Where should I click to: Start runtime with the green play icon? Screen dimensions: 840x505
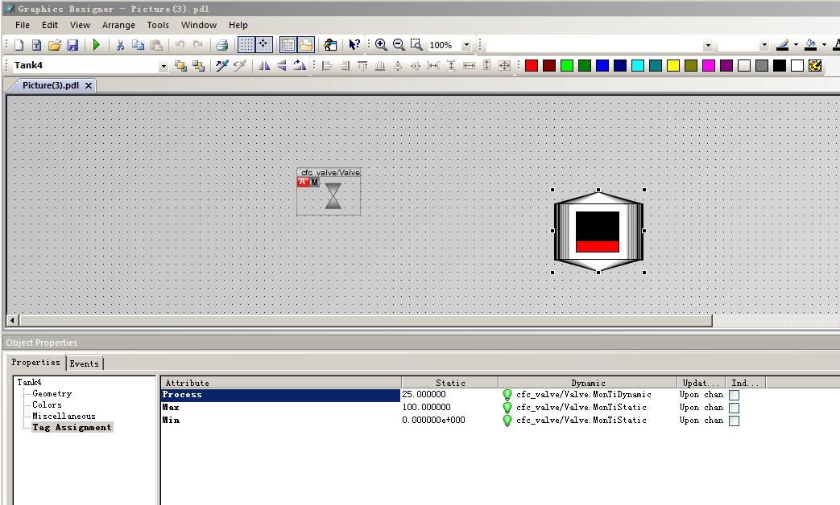coord(97,45)
